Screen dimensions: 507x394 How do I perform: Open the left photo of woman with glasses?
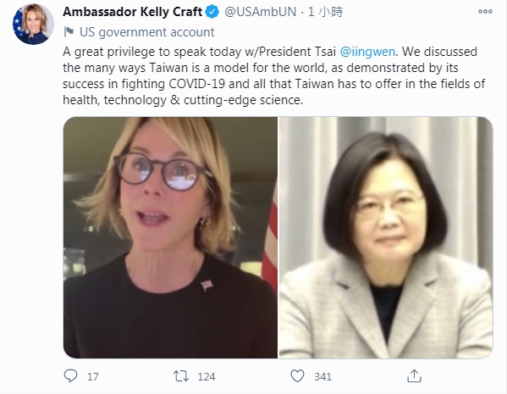[170, 237]
